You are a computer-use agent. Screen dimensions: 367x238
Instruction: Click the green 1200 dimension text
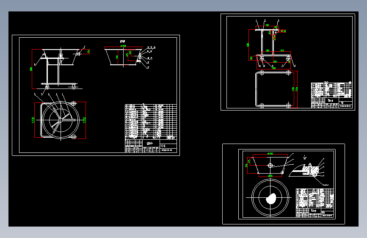(33, 120)
